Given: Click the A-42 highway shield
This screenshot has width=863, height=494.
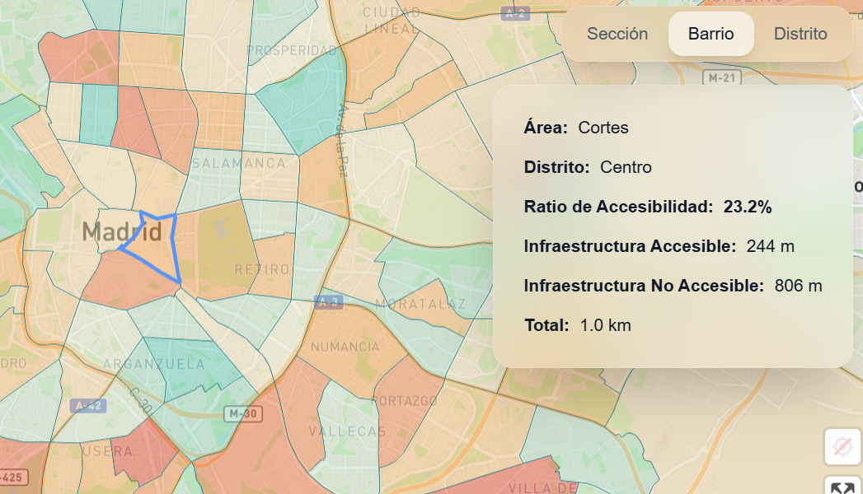Looking at the screenshot, I should (88, 405).
